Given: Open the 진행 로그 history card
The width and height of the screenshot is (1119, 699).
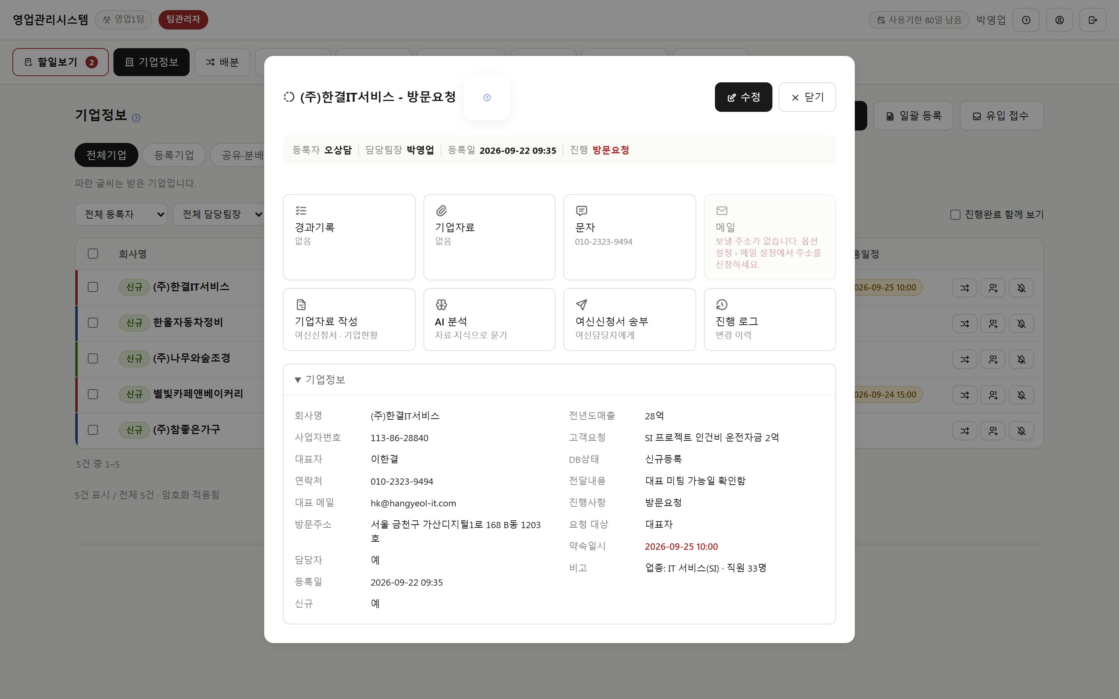Looking at the screenshot, I should 769,320.
